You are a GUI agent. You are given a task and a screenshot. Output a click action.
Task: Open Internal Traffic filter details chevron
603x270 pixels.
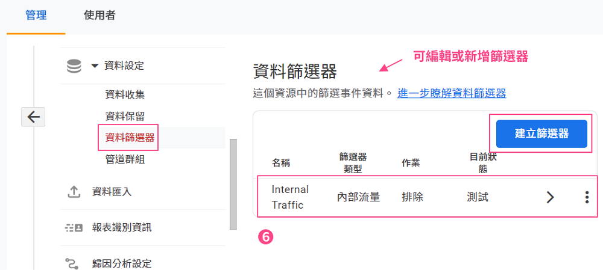[551, 197]
